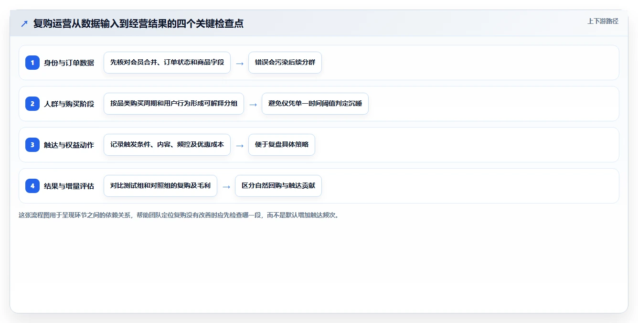Click the number 1 step badge

[32, 63]
